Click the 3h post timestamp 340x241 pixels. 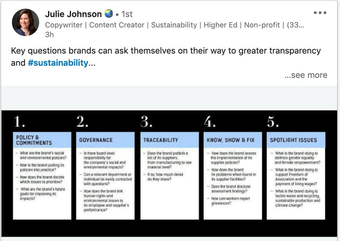pos(49,34)
